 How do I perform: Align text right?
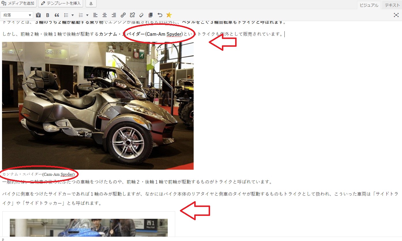(114, 15)
